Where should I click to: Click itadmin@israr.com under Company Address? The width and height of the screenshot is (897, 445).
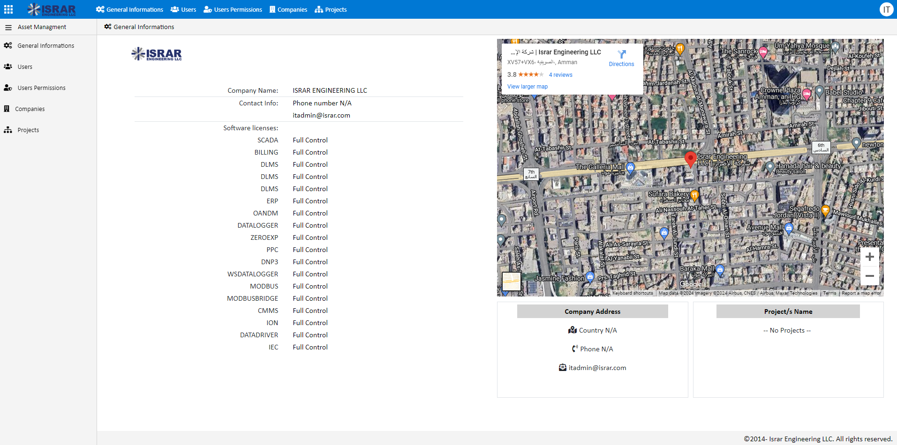597,368
